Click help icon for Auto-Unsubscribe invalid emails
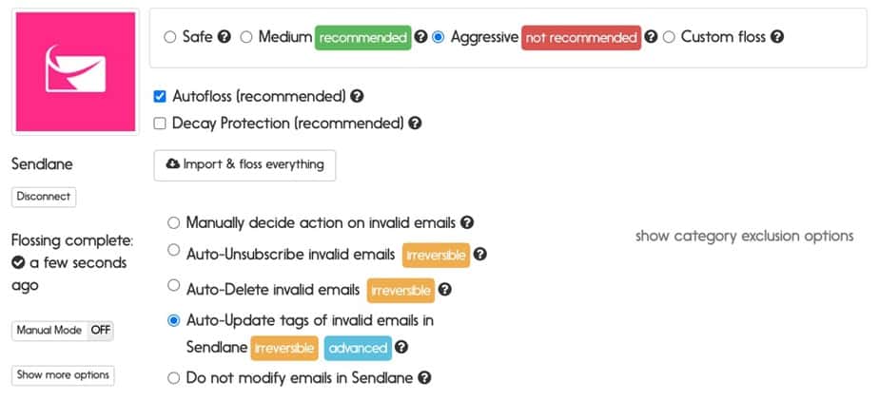The image size is (879, 401). (479, 255)
